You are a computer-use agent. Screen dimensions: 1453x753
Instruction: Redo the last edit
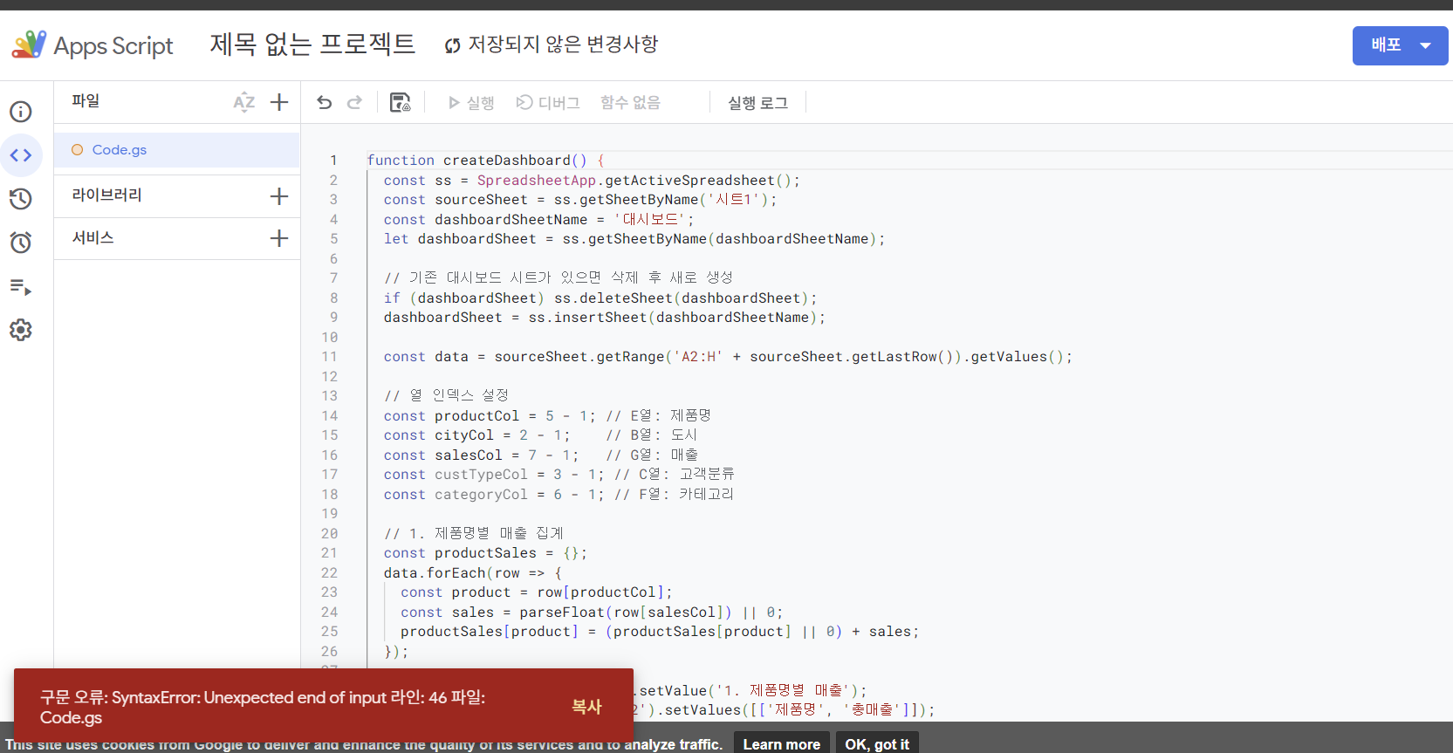click(354, 102)
